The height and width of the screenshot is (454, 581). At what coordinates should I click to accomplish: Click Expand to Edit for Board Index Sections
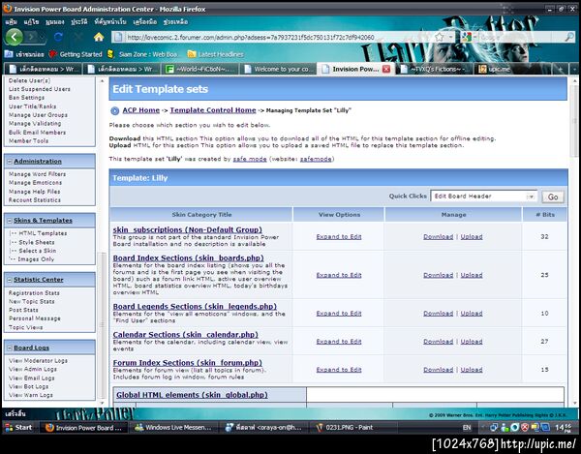pos(339,275)
